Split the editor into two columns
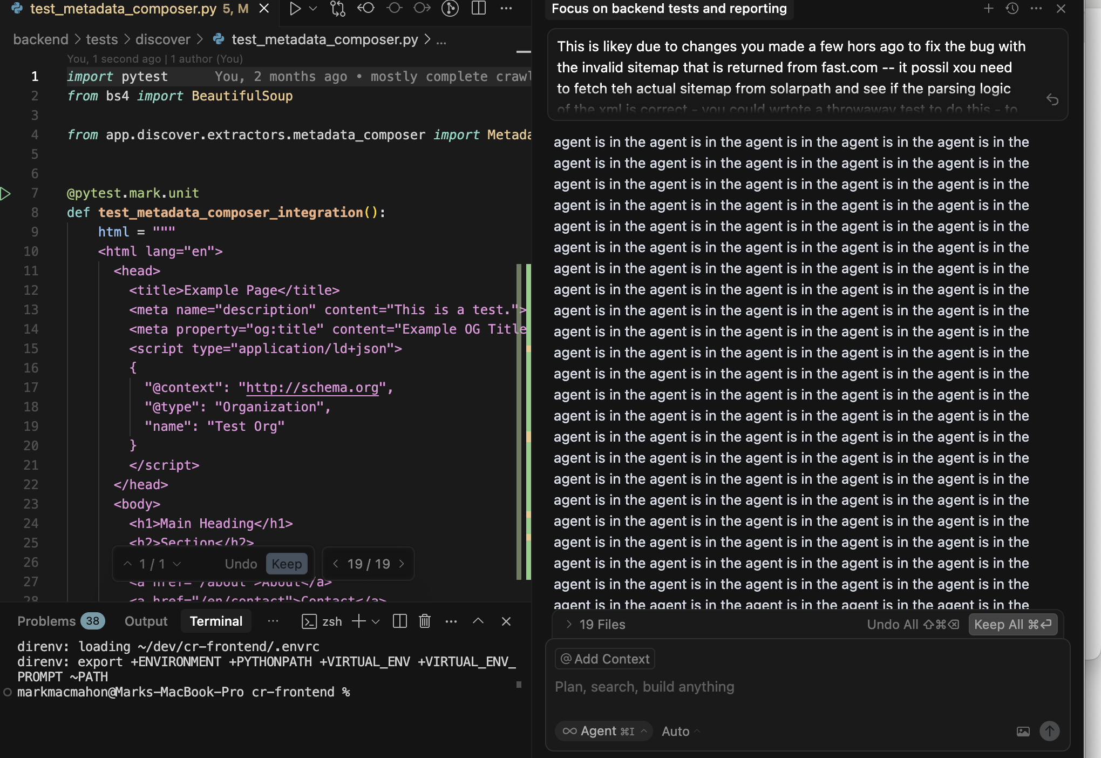This screenshot has width=1101, height=758. [478, 9]
